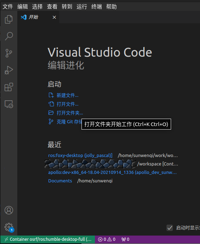Open the 选择 menu
The image size is (200, 244).
[x=37, y=7]
